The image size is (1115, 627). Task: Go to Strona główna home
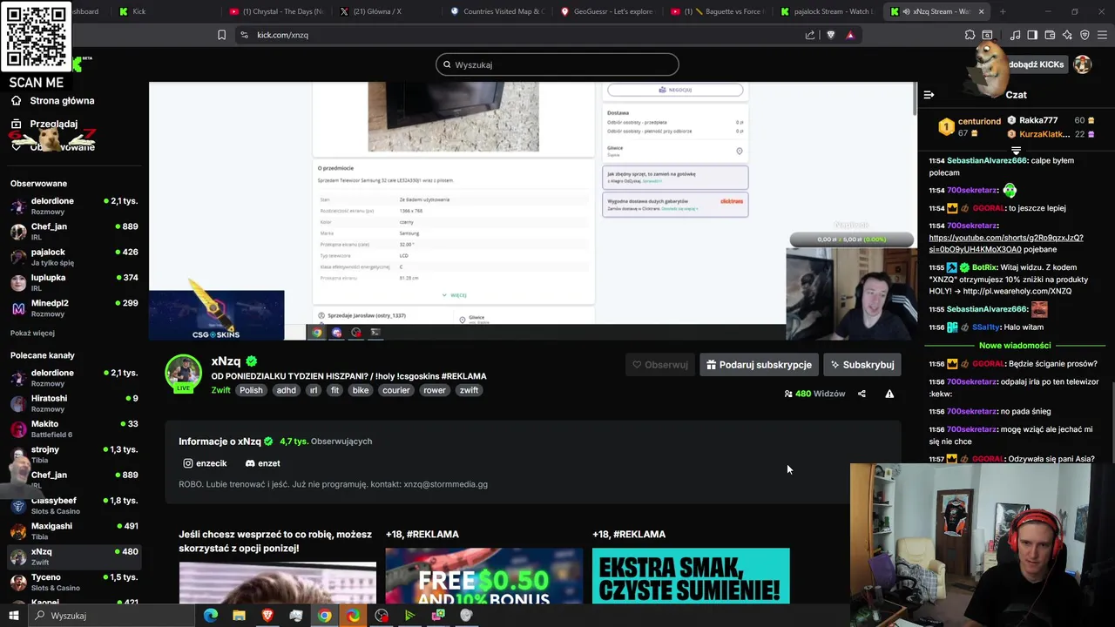(52, 101)
